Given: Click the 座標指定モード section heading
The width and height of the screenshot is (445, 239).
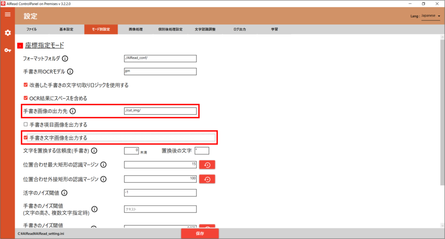Looking at the screenshot, I should (x=44, y=46).
